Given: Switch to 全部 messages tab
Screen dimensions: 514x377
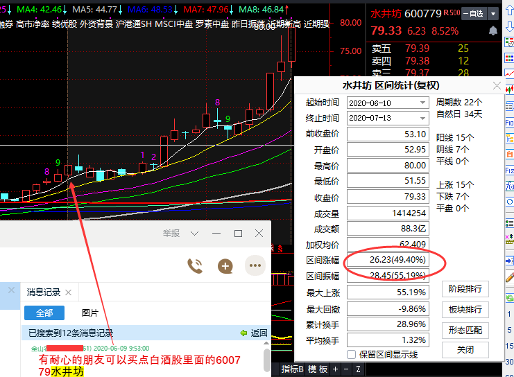Looking at the screenshot, I should 44,313.
